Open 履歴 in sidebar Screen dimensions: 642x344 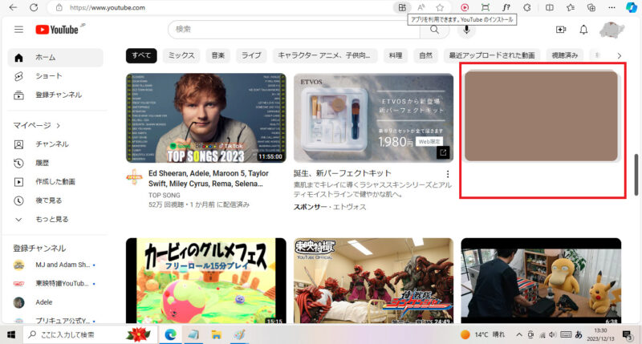55,163
